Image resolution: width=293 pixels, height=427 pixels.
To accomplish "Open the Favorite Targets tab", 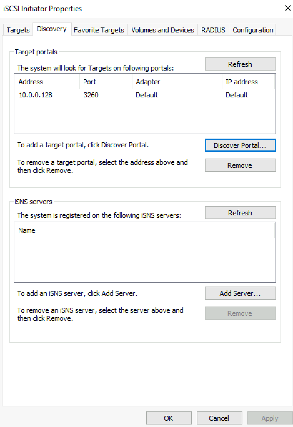I will (x=99, y=30).
